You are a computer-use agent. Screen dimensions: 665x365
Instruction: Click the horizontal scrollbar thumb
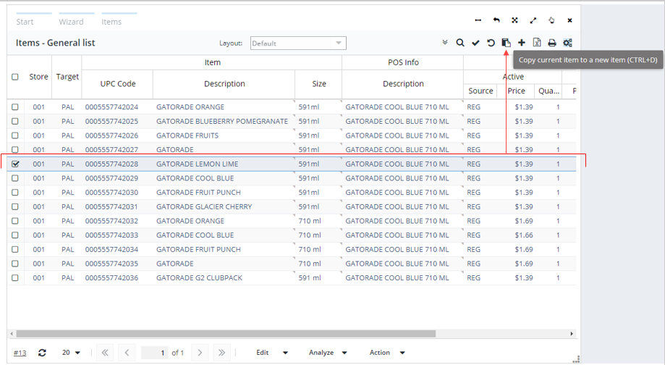tap(226, 334)
